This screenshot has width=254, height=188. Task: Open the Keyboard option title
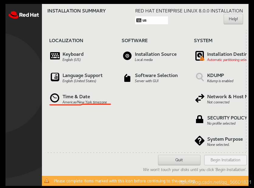click(73, 54)
